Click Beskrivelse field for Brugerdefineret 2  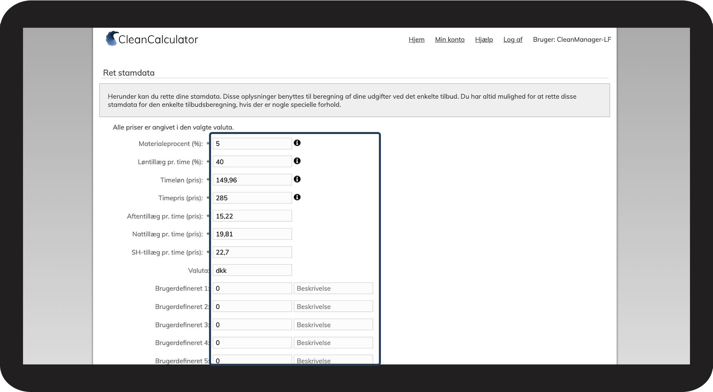tap(333, 306)
